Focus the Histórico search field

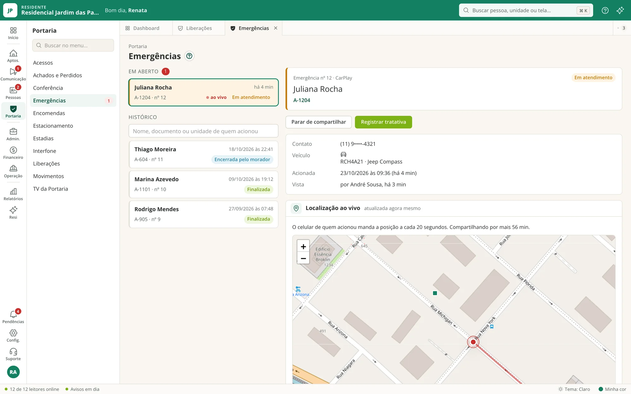click(x=203, y=131)
